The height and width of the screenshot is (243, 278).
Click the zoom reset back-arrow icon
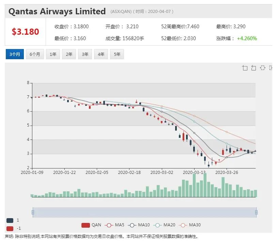(253, 68)
